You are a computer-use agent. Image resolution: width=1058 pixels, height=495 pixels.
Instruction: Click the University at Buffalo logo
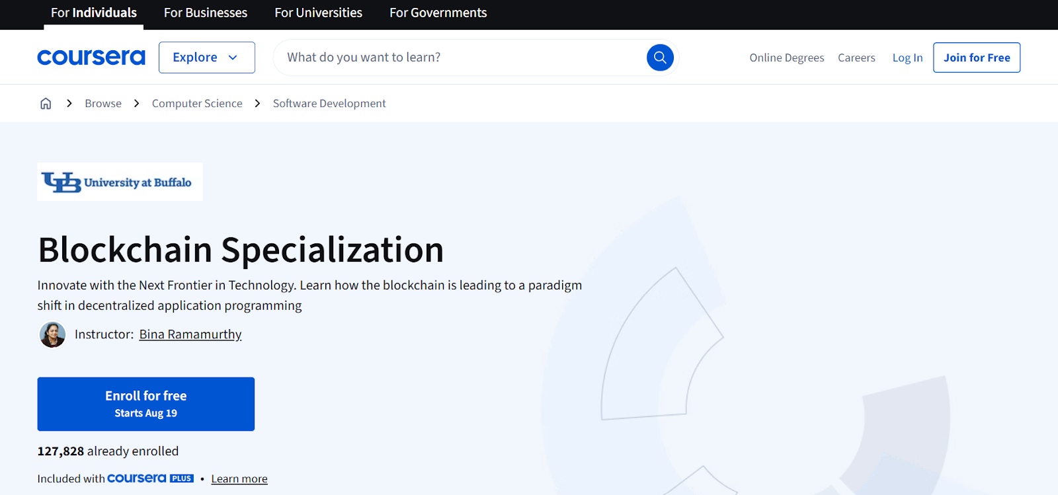(120, 182)
